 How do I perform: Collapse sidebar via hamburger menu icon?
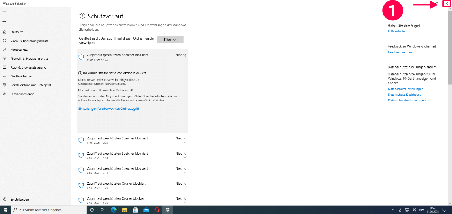(4, 21)
